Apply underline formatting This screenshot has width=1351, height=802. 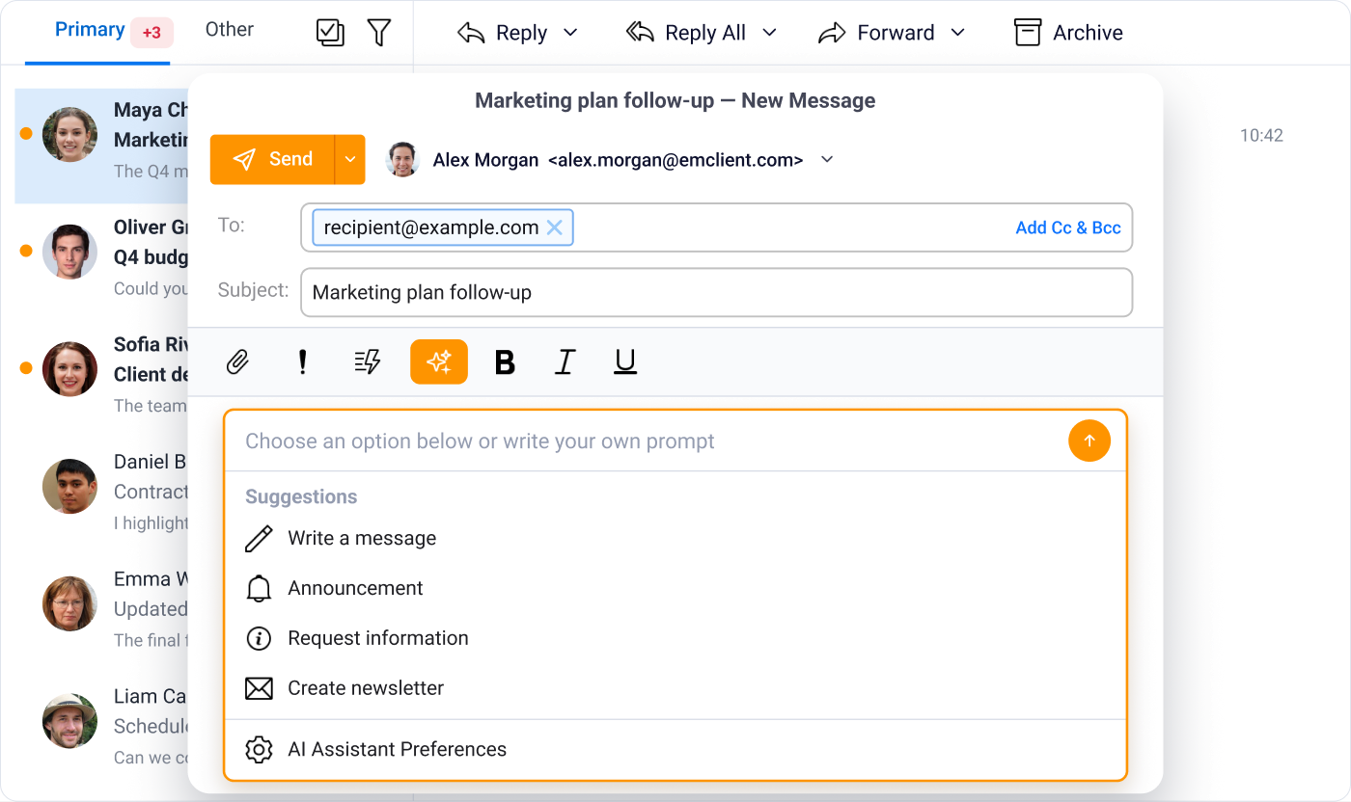(625, 362)
